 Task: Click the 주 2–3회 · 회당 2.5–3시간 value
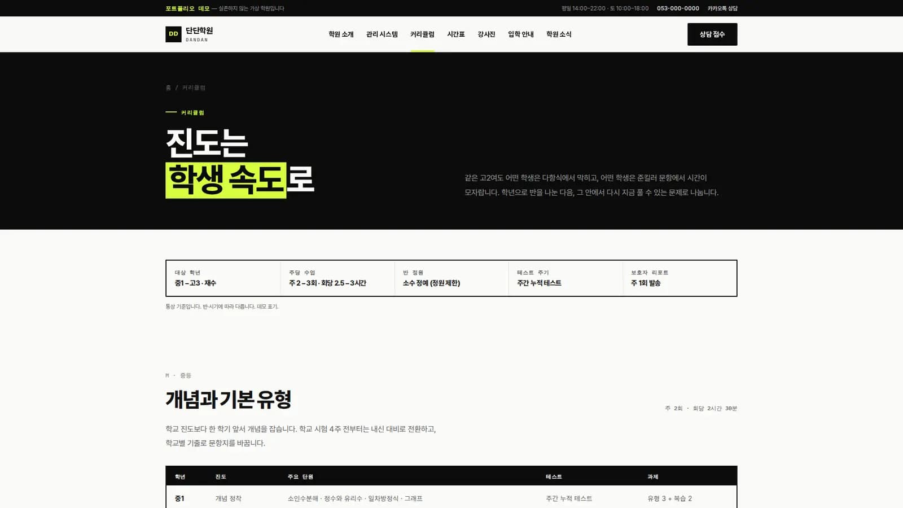click(x=327, y=283)
